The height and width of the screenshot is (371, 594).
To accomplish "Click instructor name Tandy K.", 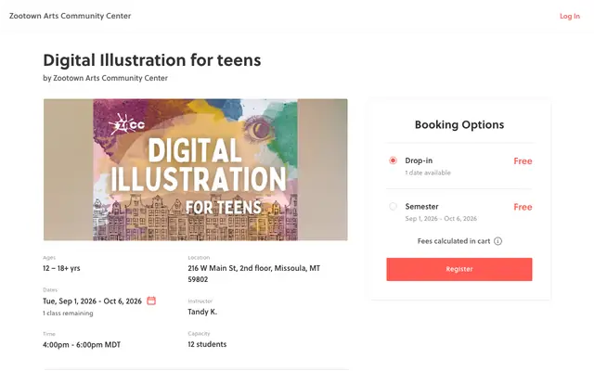I will click(202, 312).
